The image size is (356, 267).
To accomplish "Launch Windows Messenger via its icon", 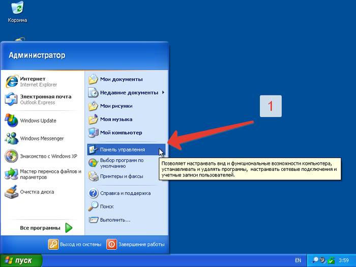I will click(11, 138).
